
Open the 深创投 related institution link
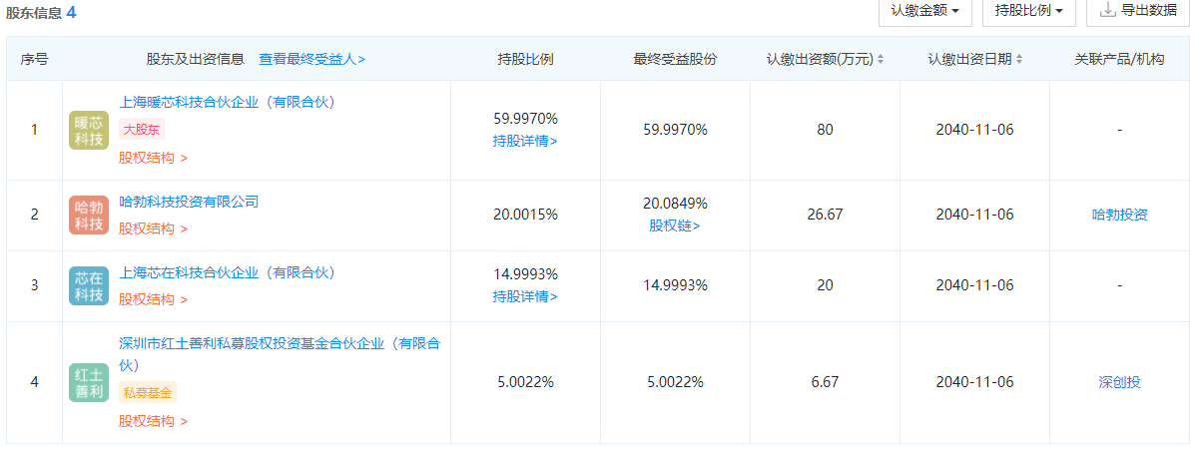1119,382
